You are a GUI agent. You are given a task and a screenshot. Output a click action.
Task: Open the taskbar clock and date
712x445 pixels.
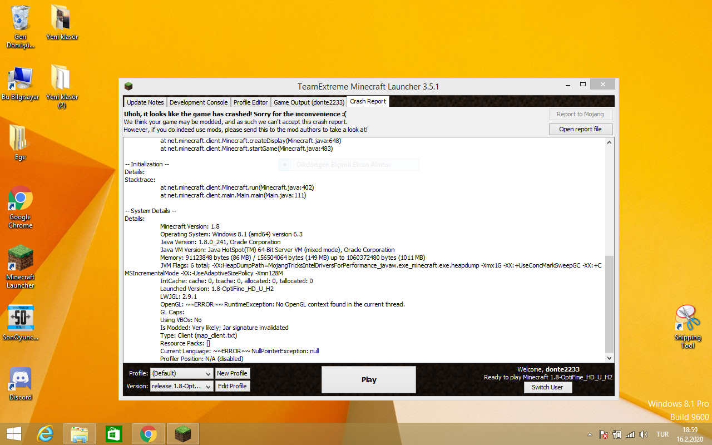coord(690,434)
